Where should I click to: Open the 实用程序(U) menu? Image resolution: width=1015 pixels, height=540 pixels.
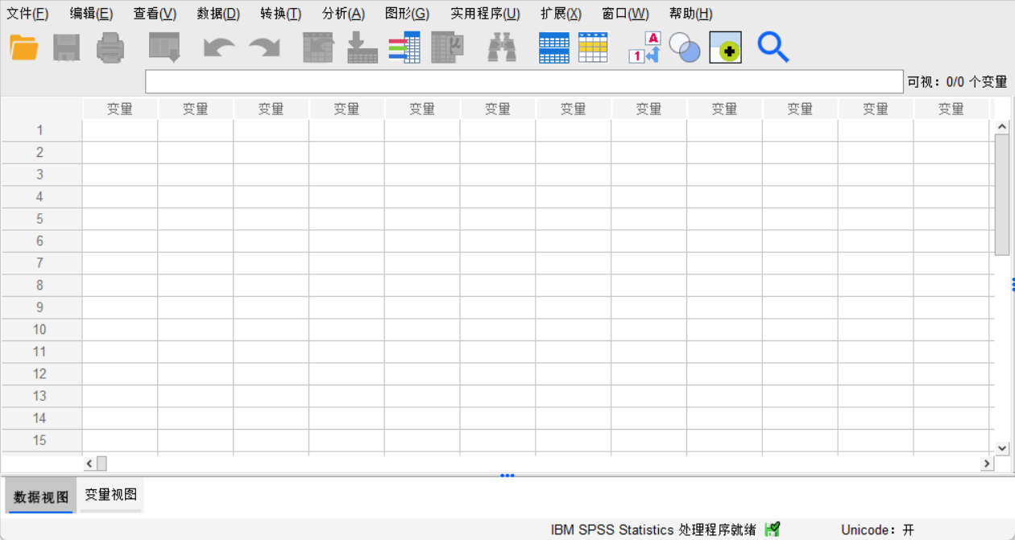(485, 14)
